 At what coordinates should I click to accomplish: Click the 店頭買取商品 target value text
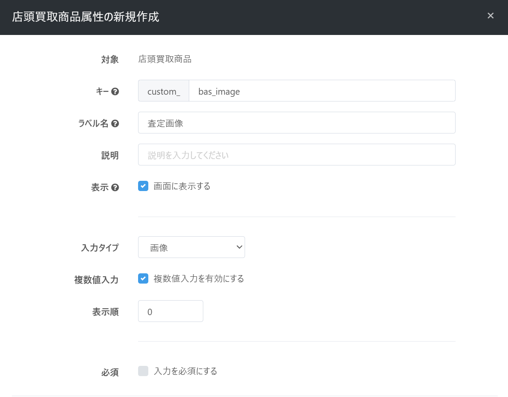pyautogui.click(x=165, y=59)
